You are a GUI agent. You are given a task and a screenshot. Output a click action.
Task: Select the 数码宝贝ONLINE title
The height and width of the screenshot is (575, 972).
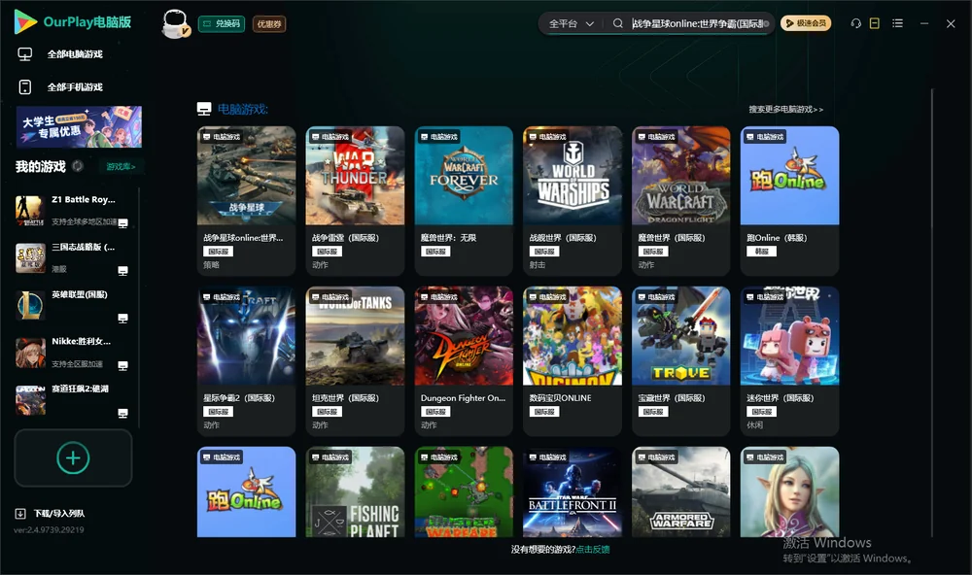[561, 398]
